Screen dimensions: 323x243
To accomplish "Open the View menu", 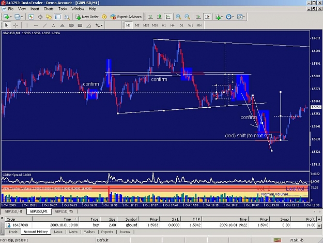I will click(22, 9).
